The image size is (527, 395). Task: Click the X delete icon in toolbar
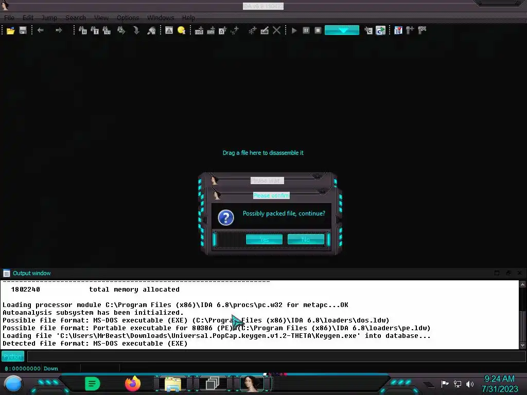[276, 30]
